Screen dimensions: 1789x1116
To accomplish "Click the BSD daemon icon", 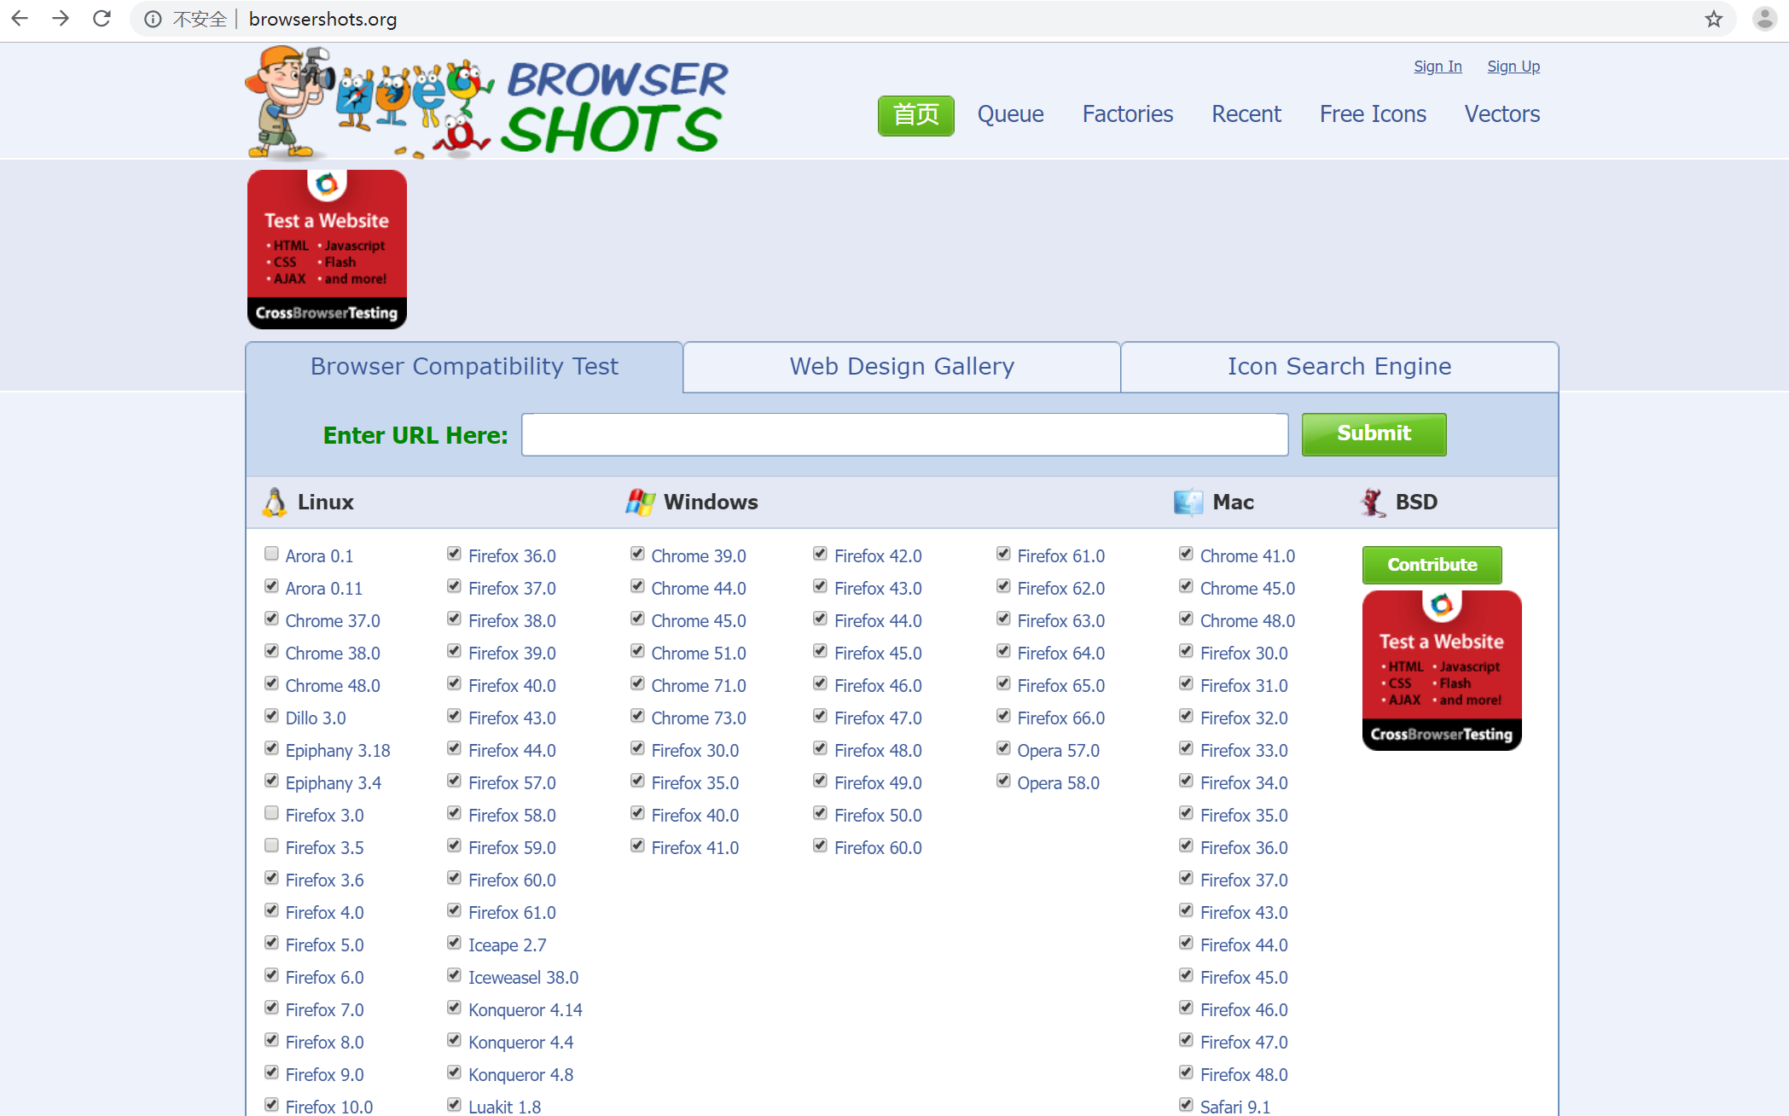I will tap(1374, 503).
